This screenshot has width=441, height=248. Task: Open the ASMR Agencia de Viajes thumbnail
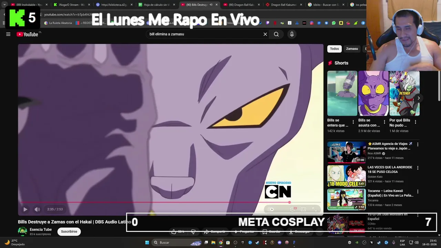point(347,152)
